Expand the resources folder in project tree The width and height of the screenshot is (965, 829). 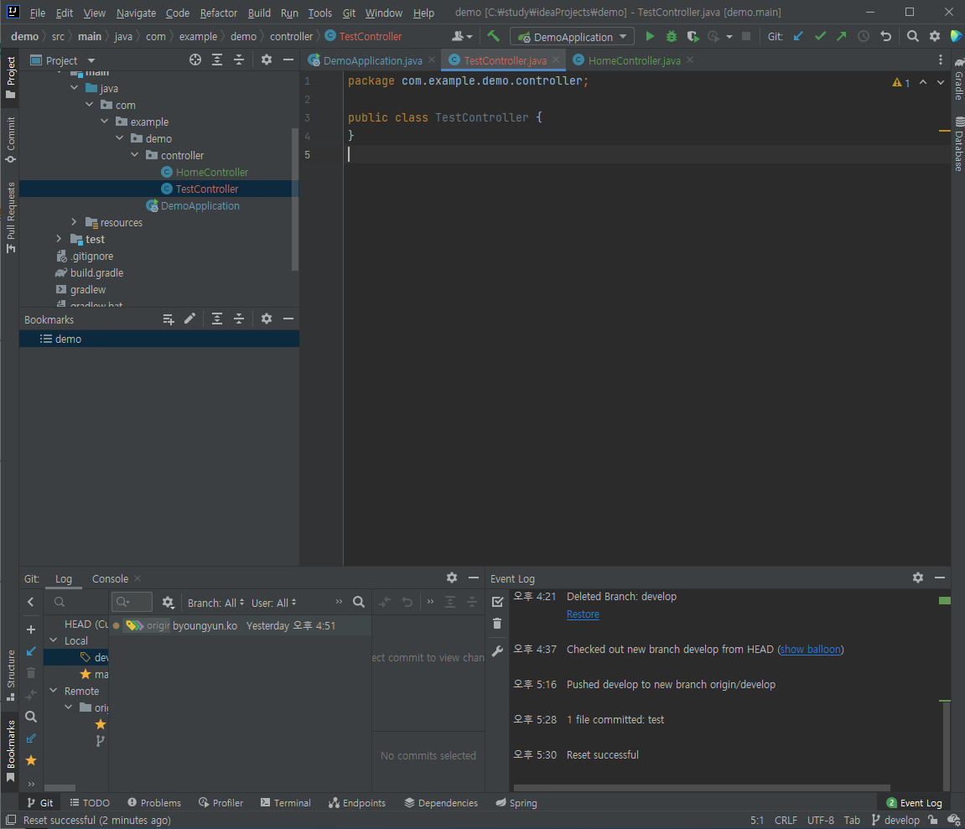75,222
